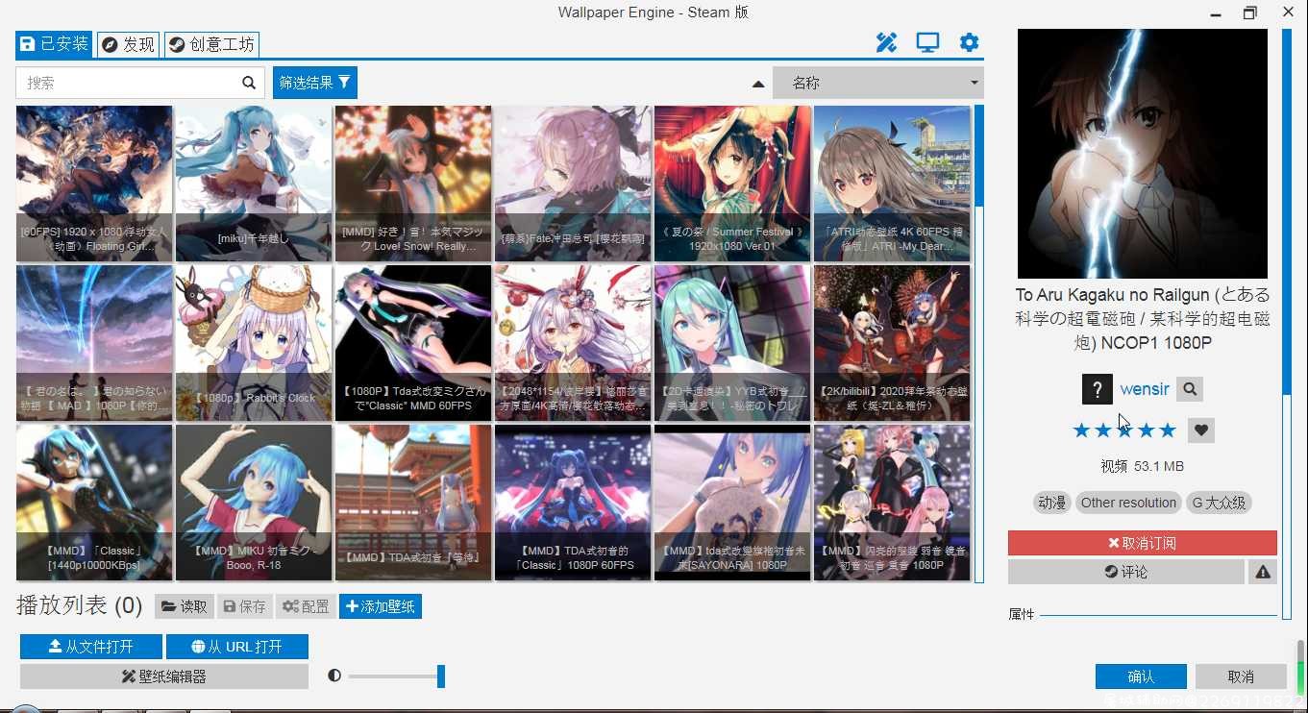Add wallpaper to favorites heart icon
The width and height of the screenshot is (1308, 713).
coord(1200,430)
